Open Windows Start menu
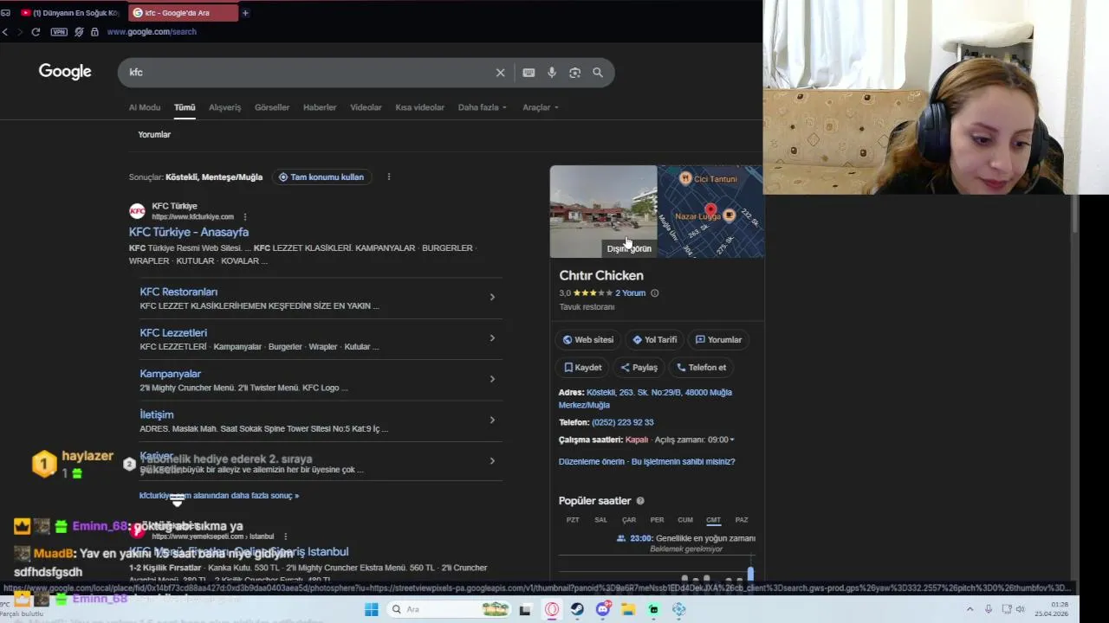 click(371, 609)
